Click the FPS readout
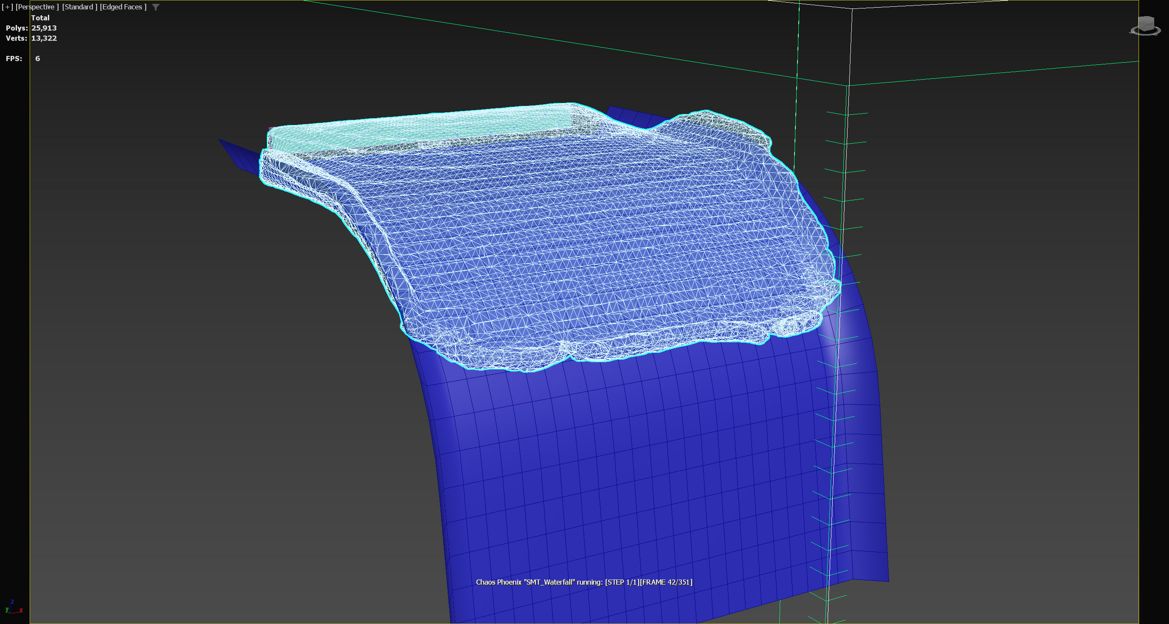The image size is (1169, 624). coord(37,58)
